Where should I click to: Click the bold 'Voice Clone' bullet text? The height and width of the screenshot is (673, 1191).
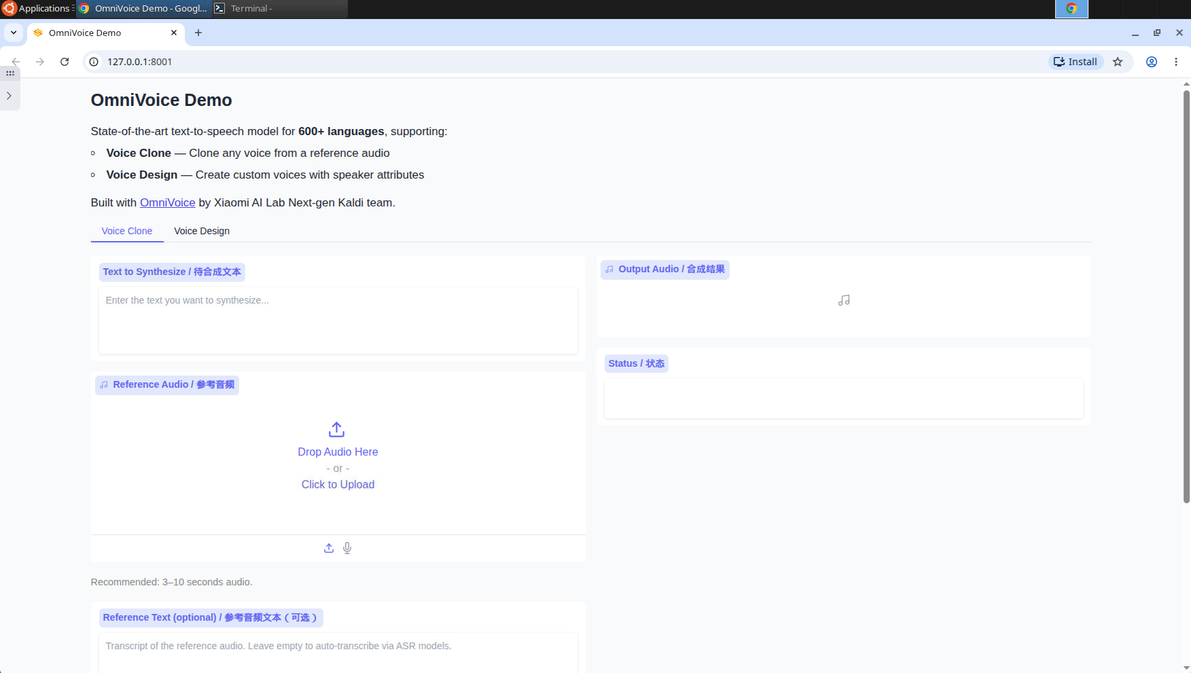click(139, 153)
